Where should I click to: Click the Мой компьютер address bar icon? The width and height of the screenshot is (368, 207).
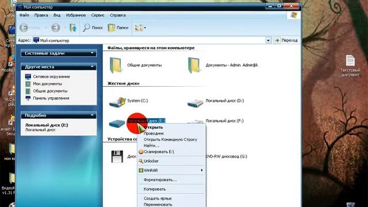36,40
